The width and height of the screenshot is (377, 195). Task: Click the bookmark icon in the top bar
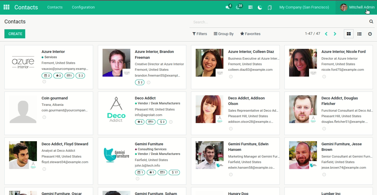click(x=270, y=7)
